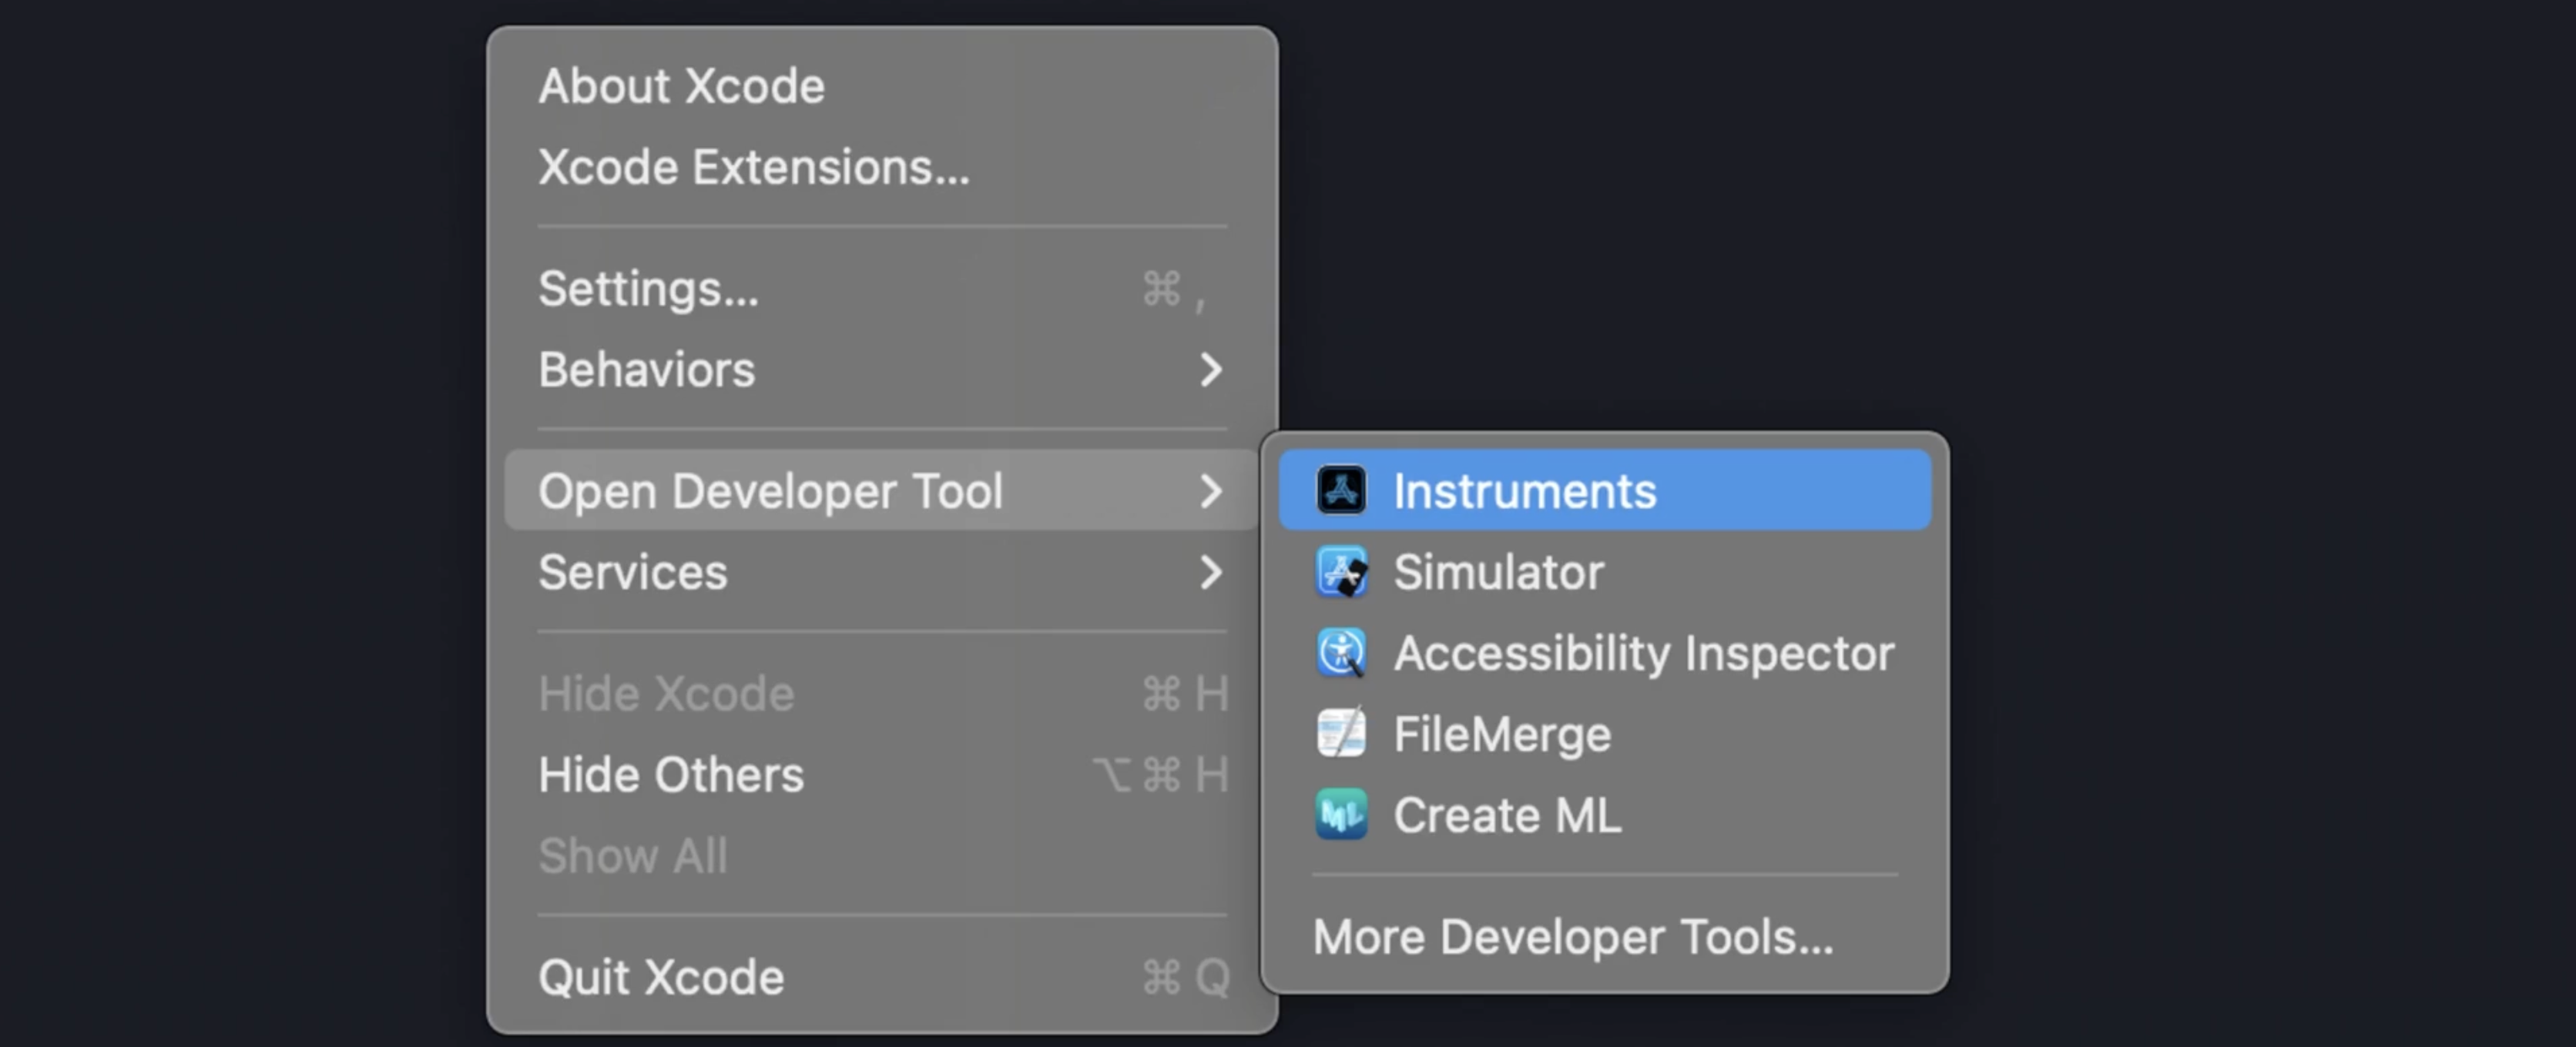The image size is (2576, 1047).
Task: Click the FileMerge document icon
Action: tap(1341, 732)
